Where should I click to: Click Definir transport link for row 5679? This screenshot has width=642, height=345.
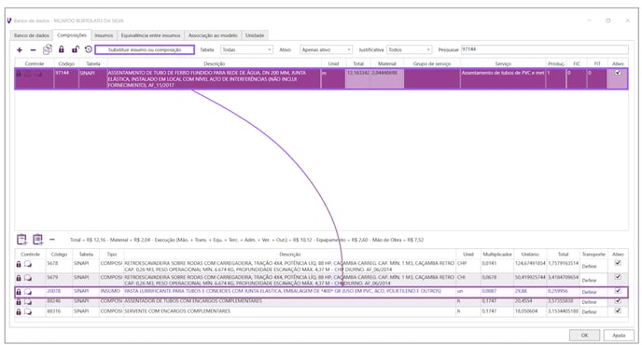[589, 281]
